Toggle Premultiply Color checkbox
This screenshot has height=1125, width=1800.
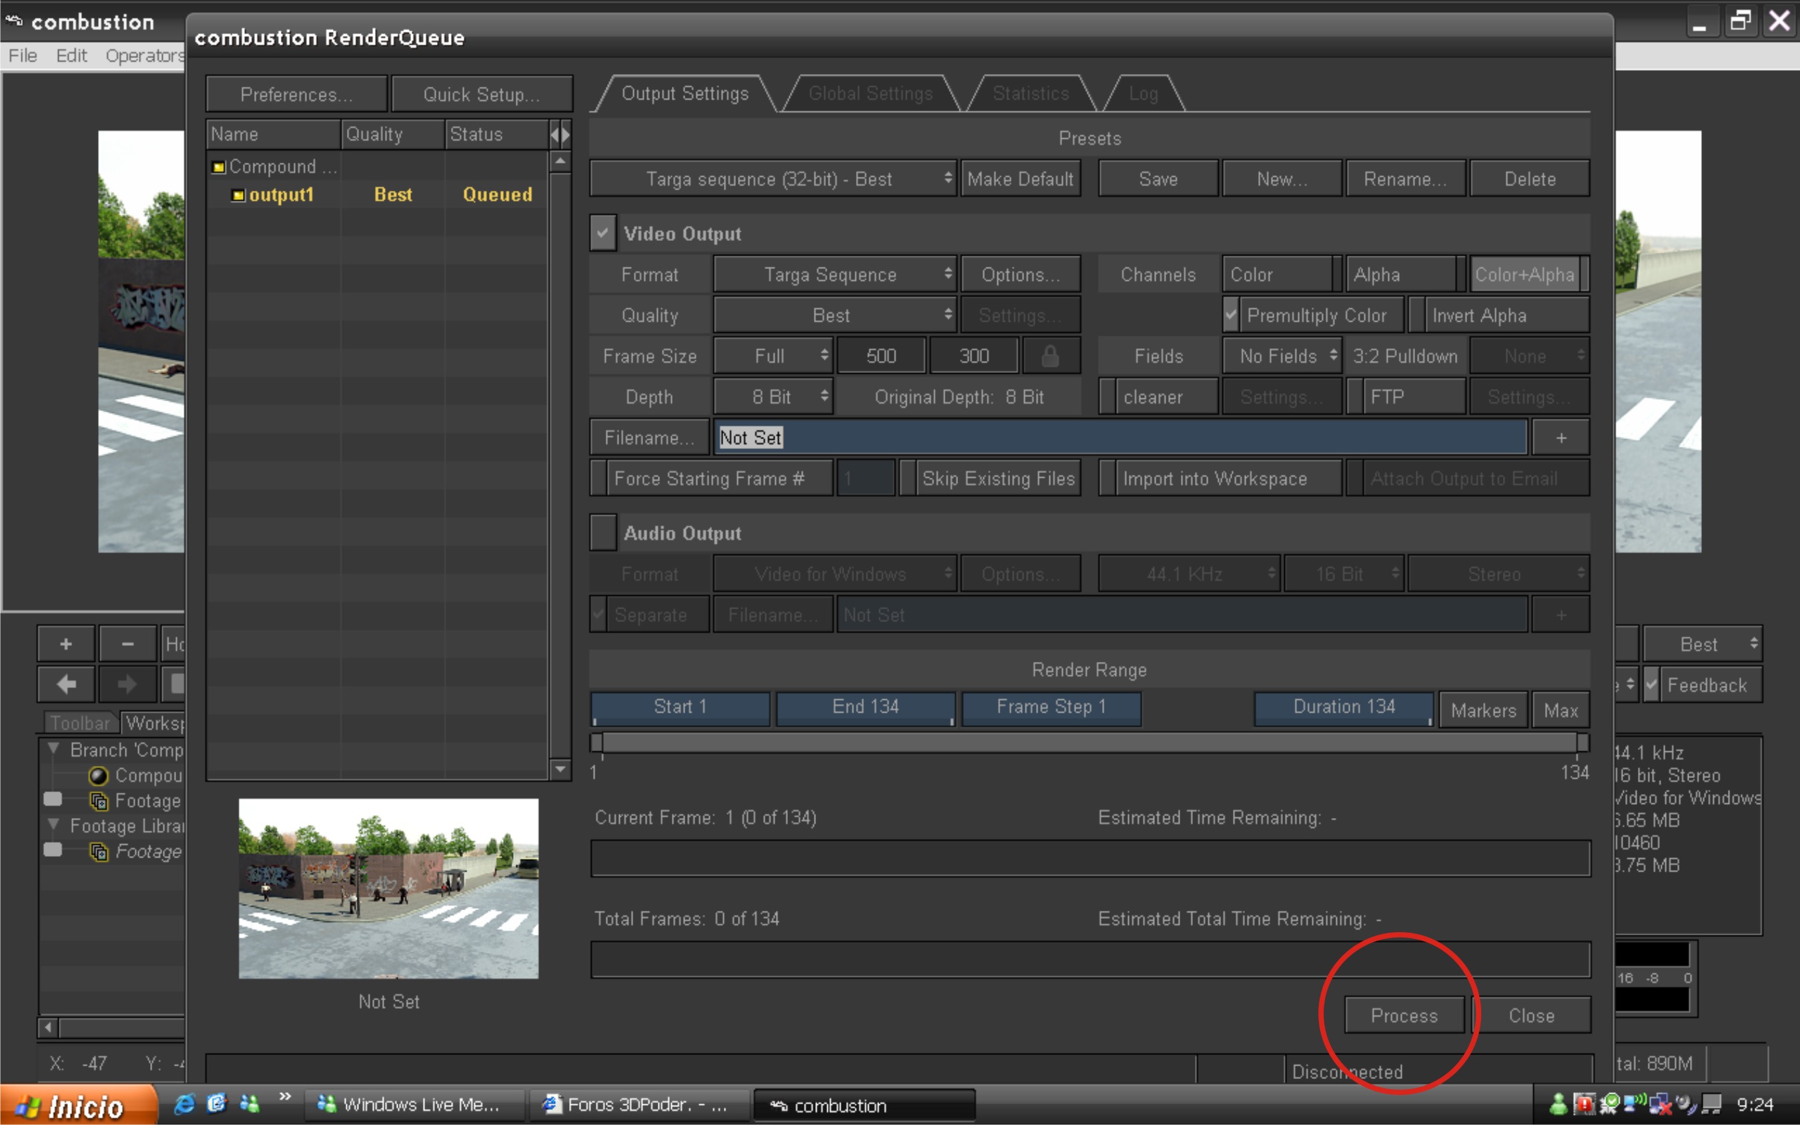(x=1231, y=316)
